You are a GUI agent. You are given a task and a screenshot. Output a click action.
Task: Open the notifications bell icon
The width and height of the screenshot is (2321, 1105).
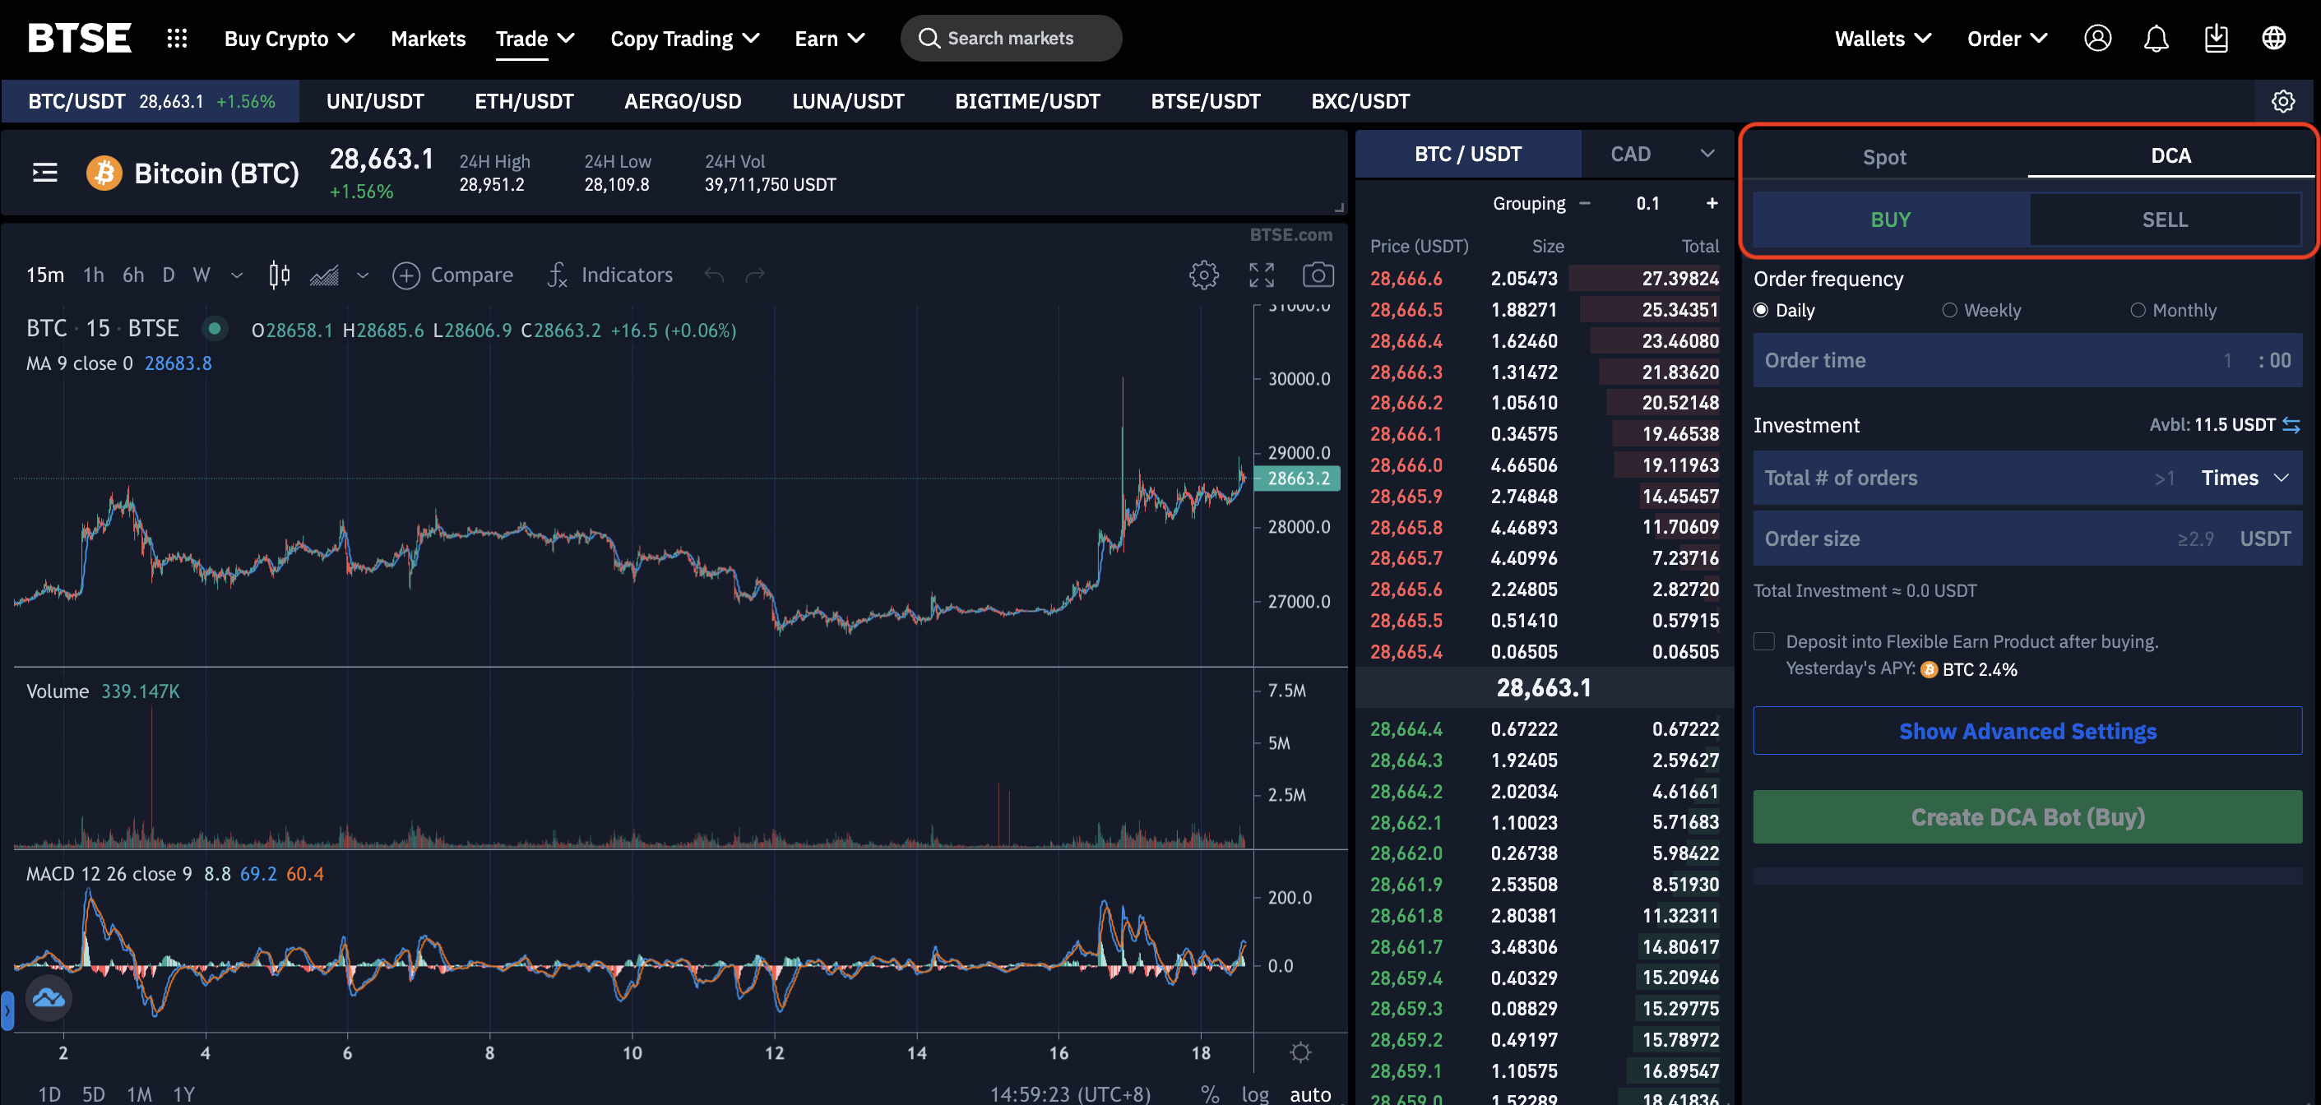tap(2157, 38)
